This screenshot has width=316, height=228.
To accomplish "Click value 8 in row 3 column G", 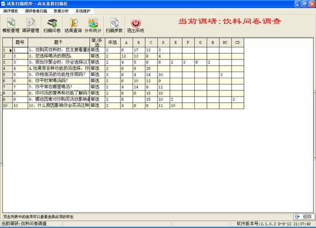I will 201,62.
